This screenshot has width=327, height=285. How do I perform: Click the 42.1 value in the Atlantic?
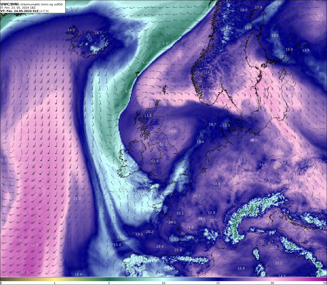point(23,240)
